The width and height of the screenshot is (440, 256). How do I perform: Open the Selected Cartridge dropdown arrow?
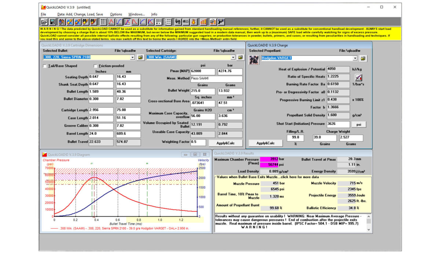tap(233, 57)
